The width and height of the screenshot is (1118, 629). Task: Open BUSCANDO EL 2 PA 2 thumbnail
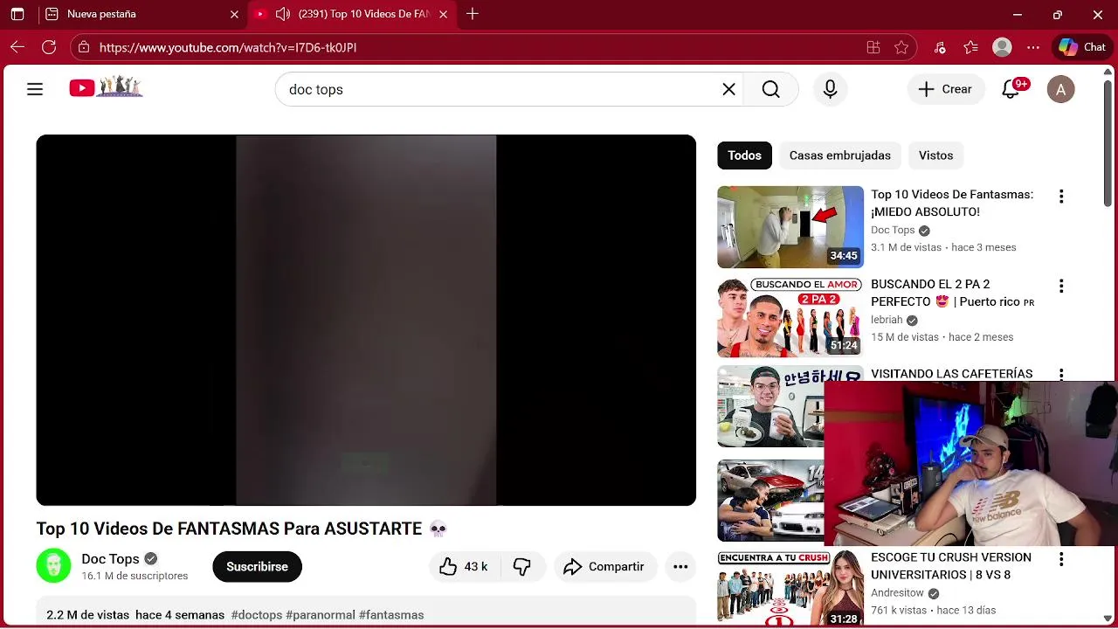(790, 317)
